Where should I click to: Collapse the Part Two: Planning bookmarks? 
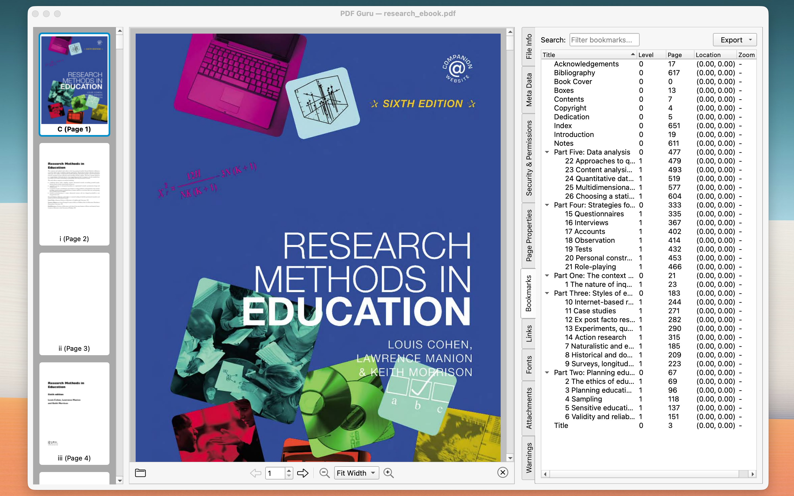tap(547, 372)
